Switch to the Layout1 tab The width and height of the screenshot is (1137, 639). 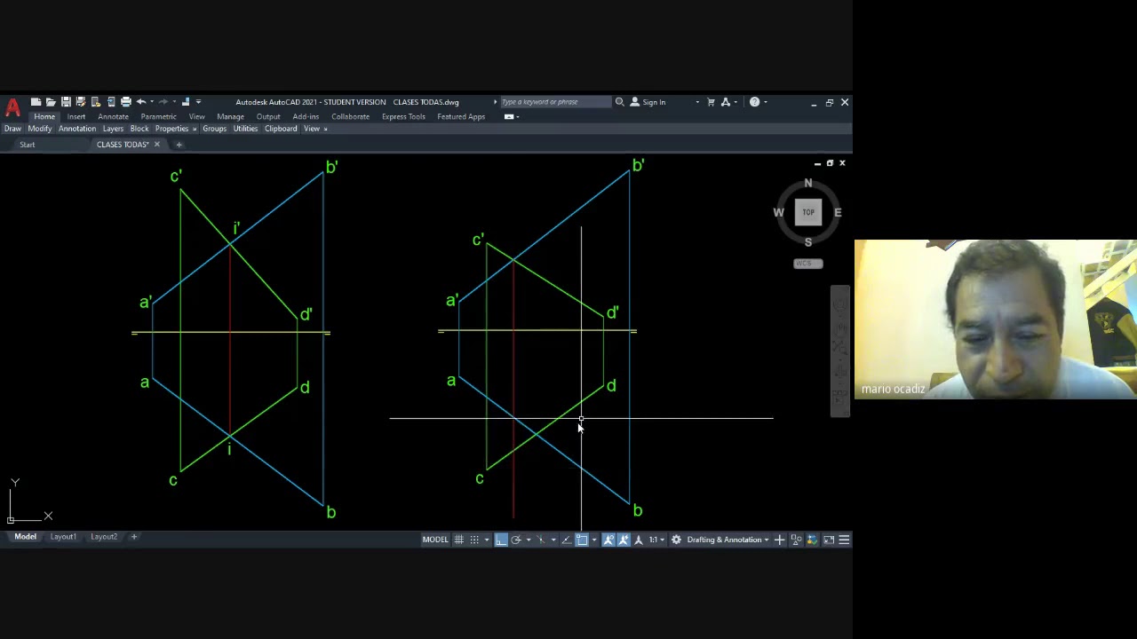click(63, 537)
